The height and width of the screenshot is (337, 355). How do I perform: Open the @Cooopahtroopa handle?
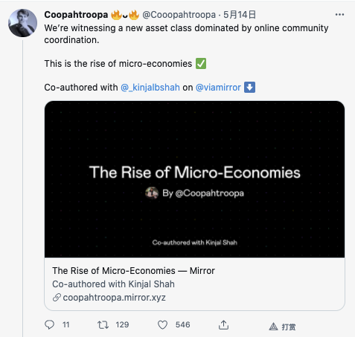click(x=179, y=15)
